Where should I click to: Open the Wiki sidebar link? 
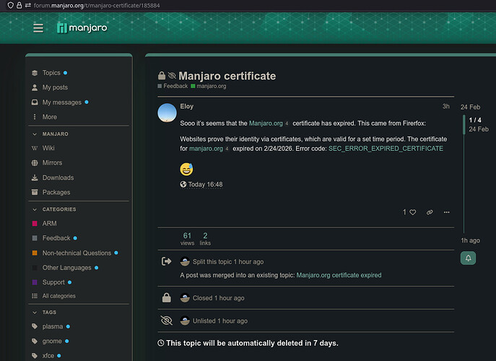tap(49, 148)
